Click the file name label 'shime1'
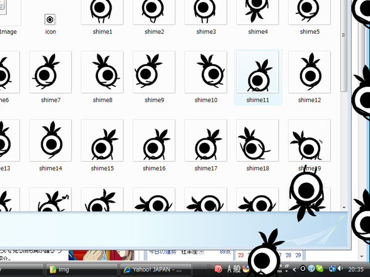The image size is (370, 277). [102, 31]
